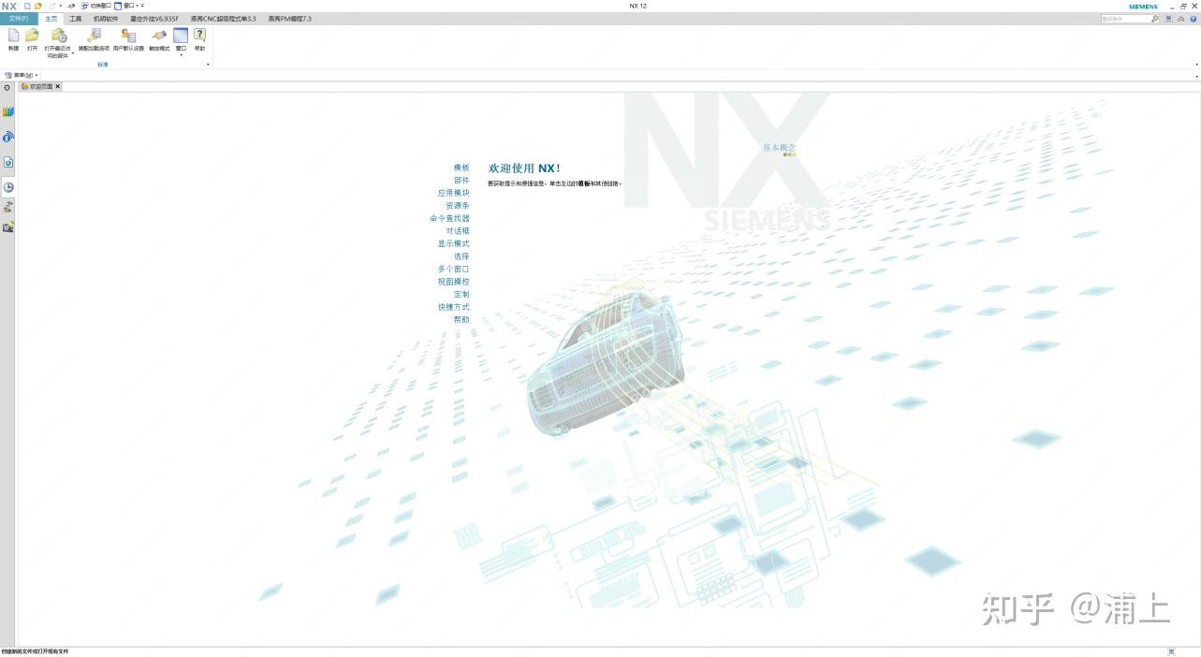Screen dimensions: 1201x657
Task: Open the Parts (部件) link
Action: [x=461, y=181]
